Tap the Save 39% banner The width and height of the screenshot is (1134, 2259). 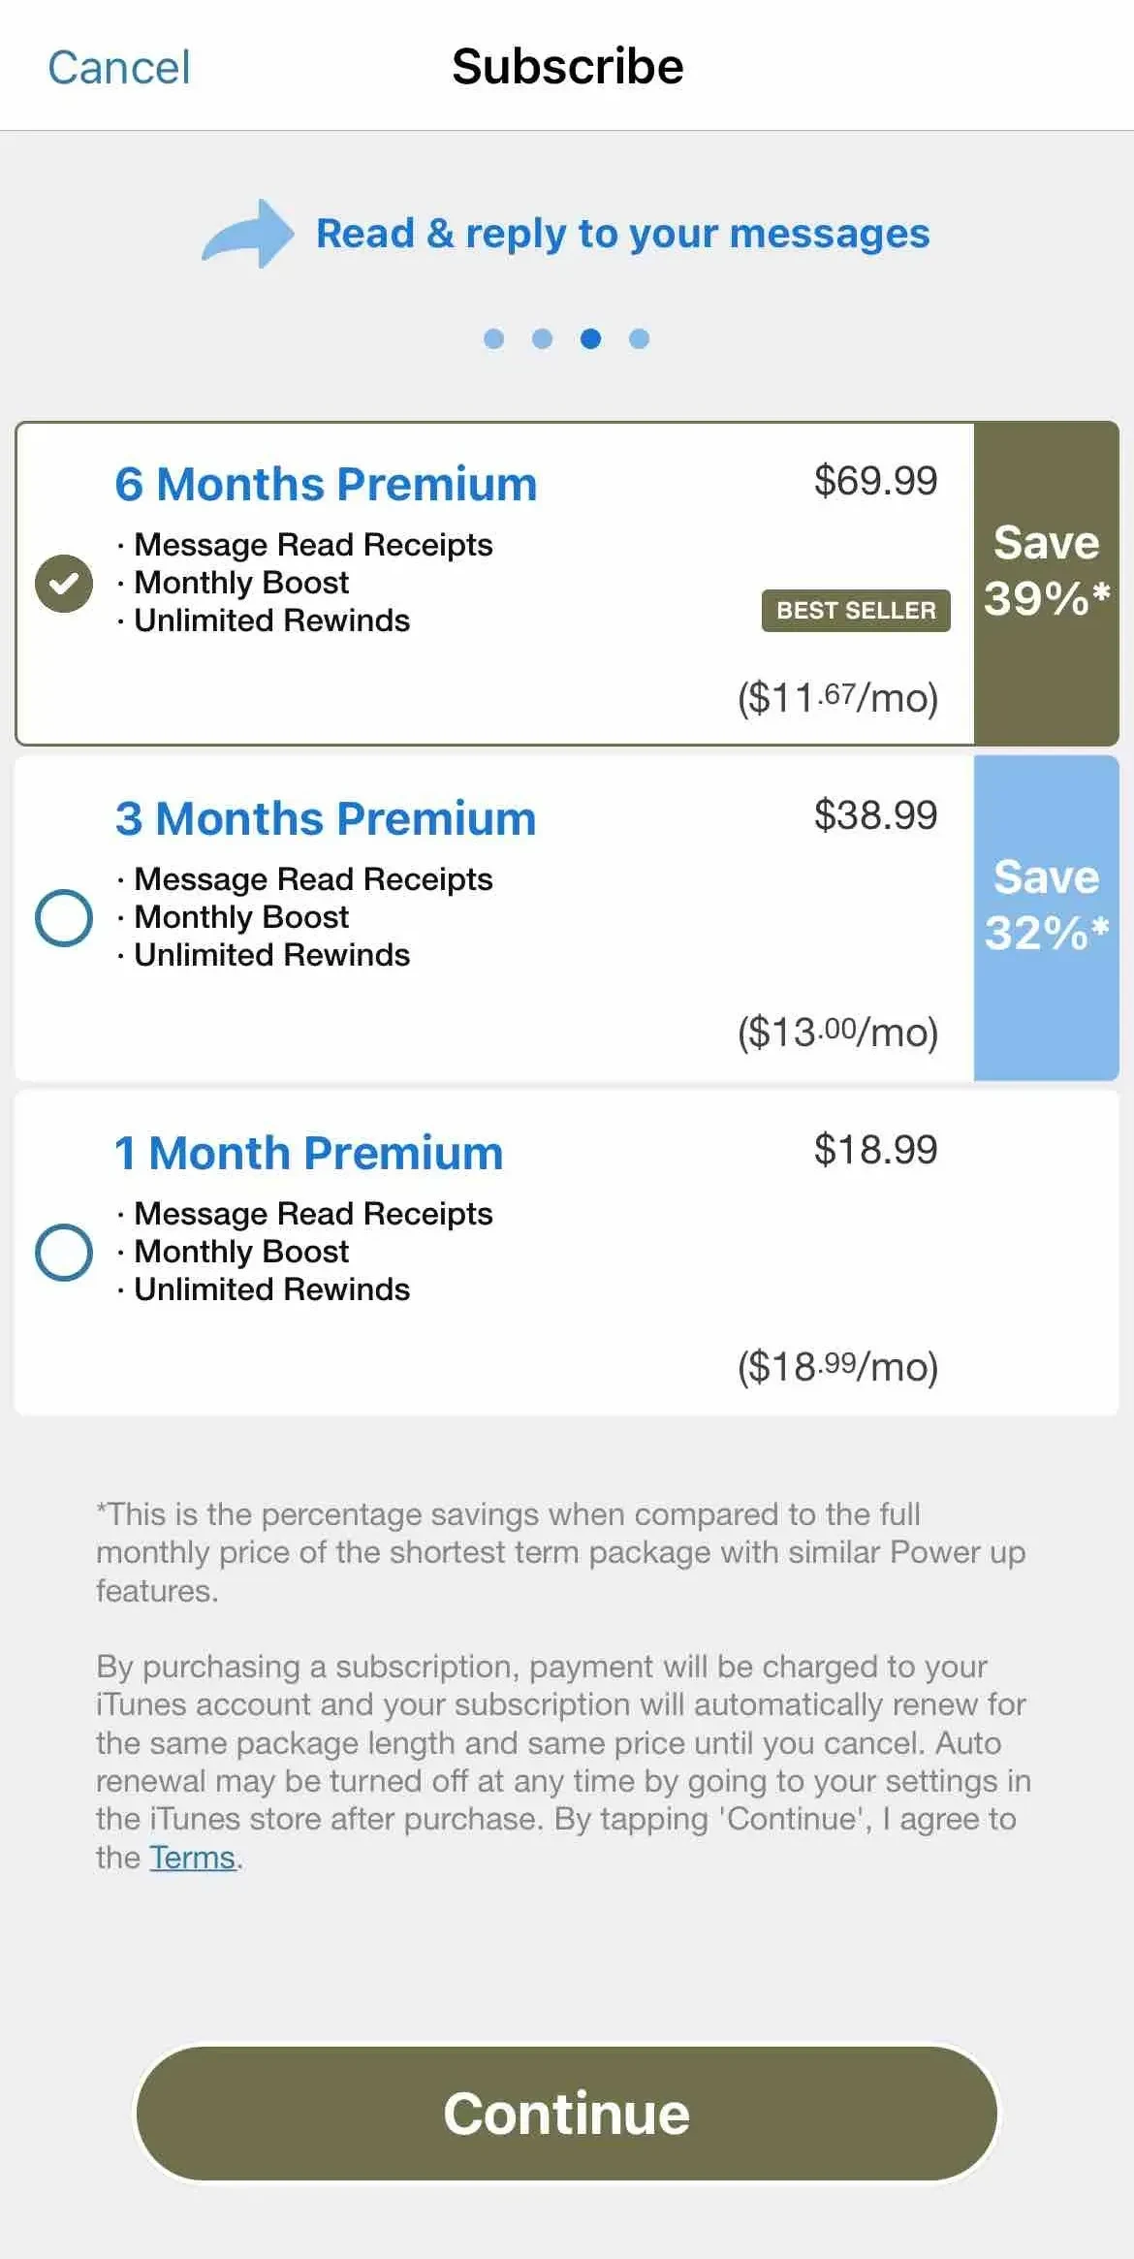[x=1047, y=584]
